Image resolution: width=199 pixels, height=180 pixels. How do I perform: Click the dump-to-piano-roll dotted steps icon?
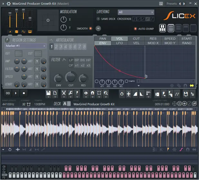pyautogui.click(x=177, y=94)
